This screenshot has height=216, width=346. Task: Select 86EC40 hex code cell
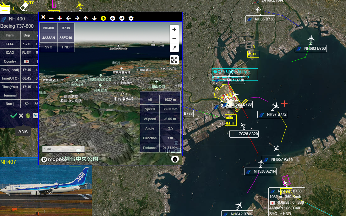(66, 38)
